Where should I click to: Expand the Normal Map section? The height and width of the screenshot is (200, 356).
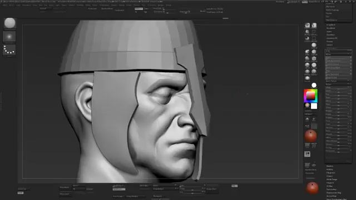(332, 196)
